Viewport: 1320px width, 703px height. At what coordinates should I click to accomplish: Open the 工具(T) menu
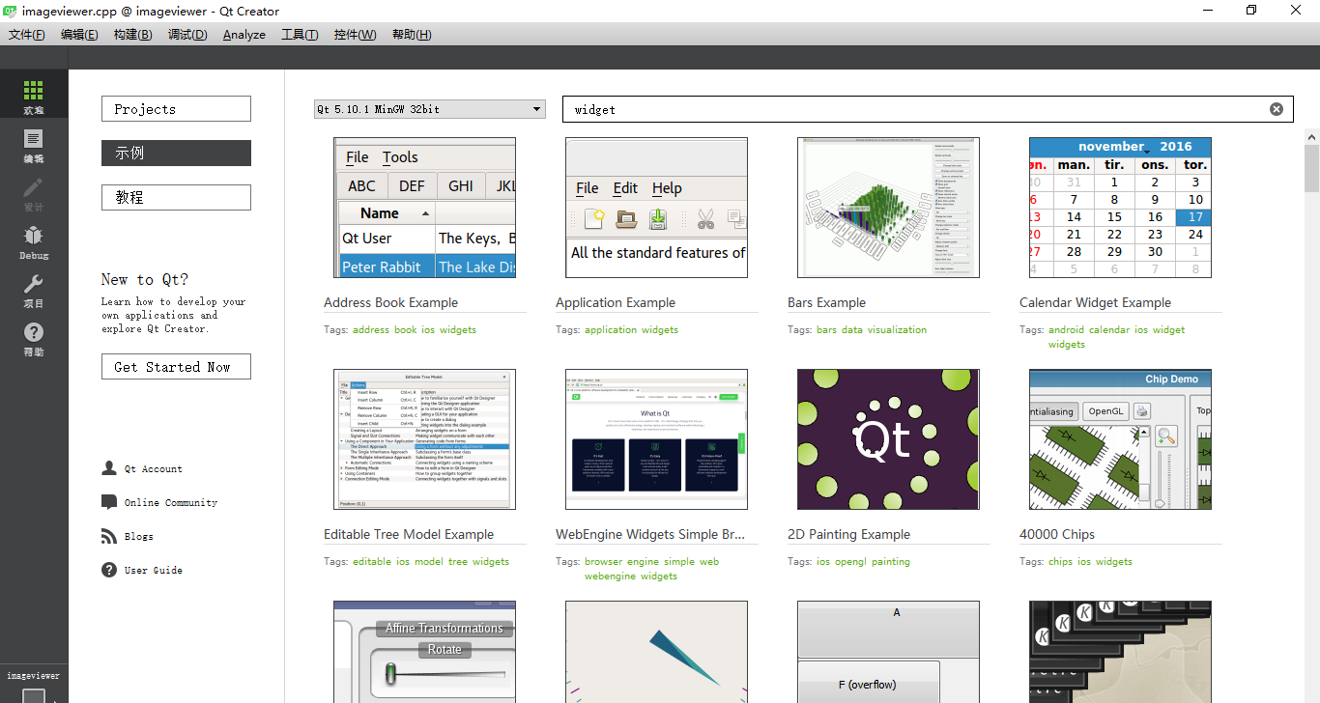(x=300, y=35)
